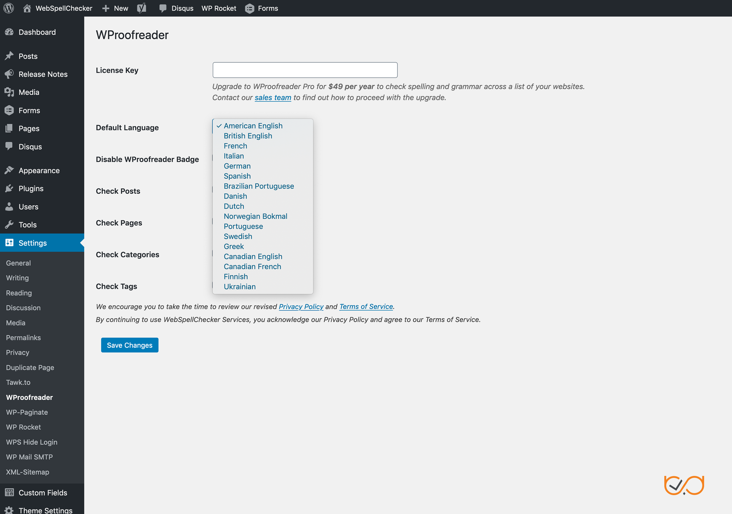This screenshot has height=514, width=732.
Task: Click the Theme Settings gear icon
Action: coord(9,510)
